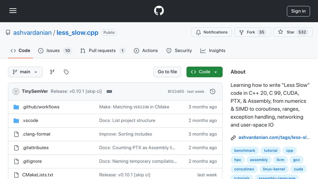Open commit 'Docs: List project structure'
This screenshot has height=179, width=318.
tap(127, 121)
